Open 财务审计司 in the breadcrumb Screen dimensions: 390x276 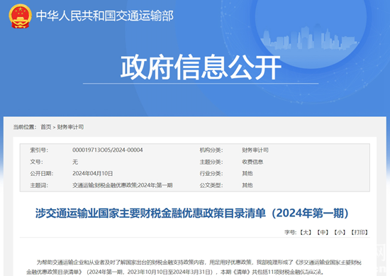click(x=70, y=127)
